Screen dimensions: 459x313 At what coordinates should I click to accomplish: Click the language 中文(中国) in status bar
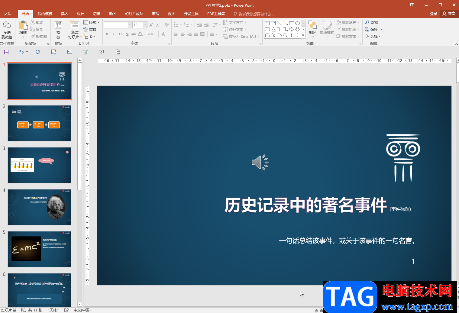[82, 310]
